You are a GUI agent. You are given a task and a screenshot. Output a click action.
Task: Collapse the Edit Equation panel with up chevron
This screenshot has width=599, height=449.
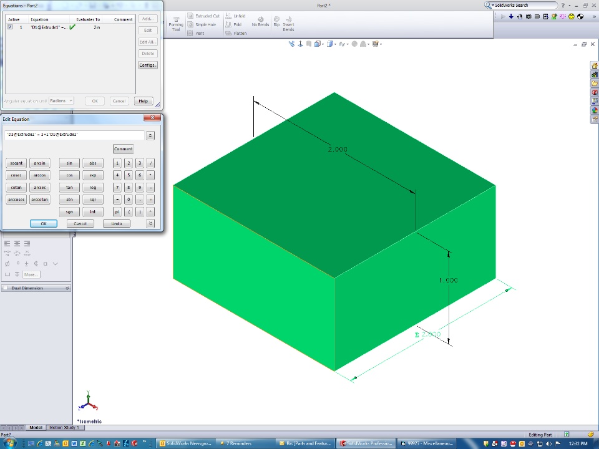pyautogui.click(x=150, y=136)
